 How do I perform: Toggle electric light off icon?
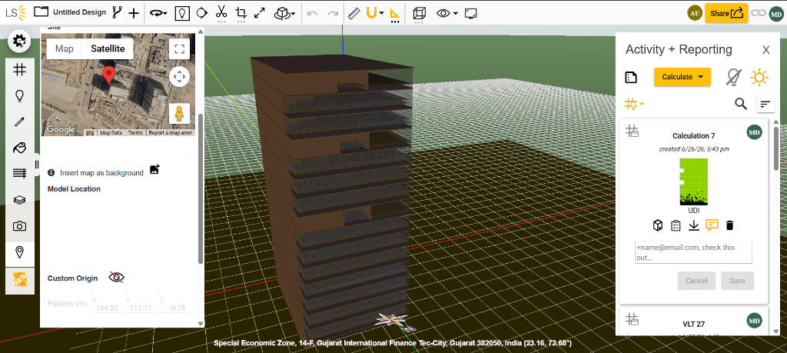(733, 77)
